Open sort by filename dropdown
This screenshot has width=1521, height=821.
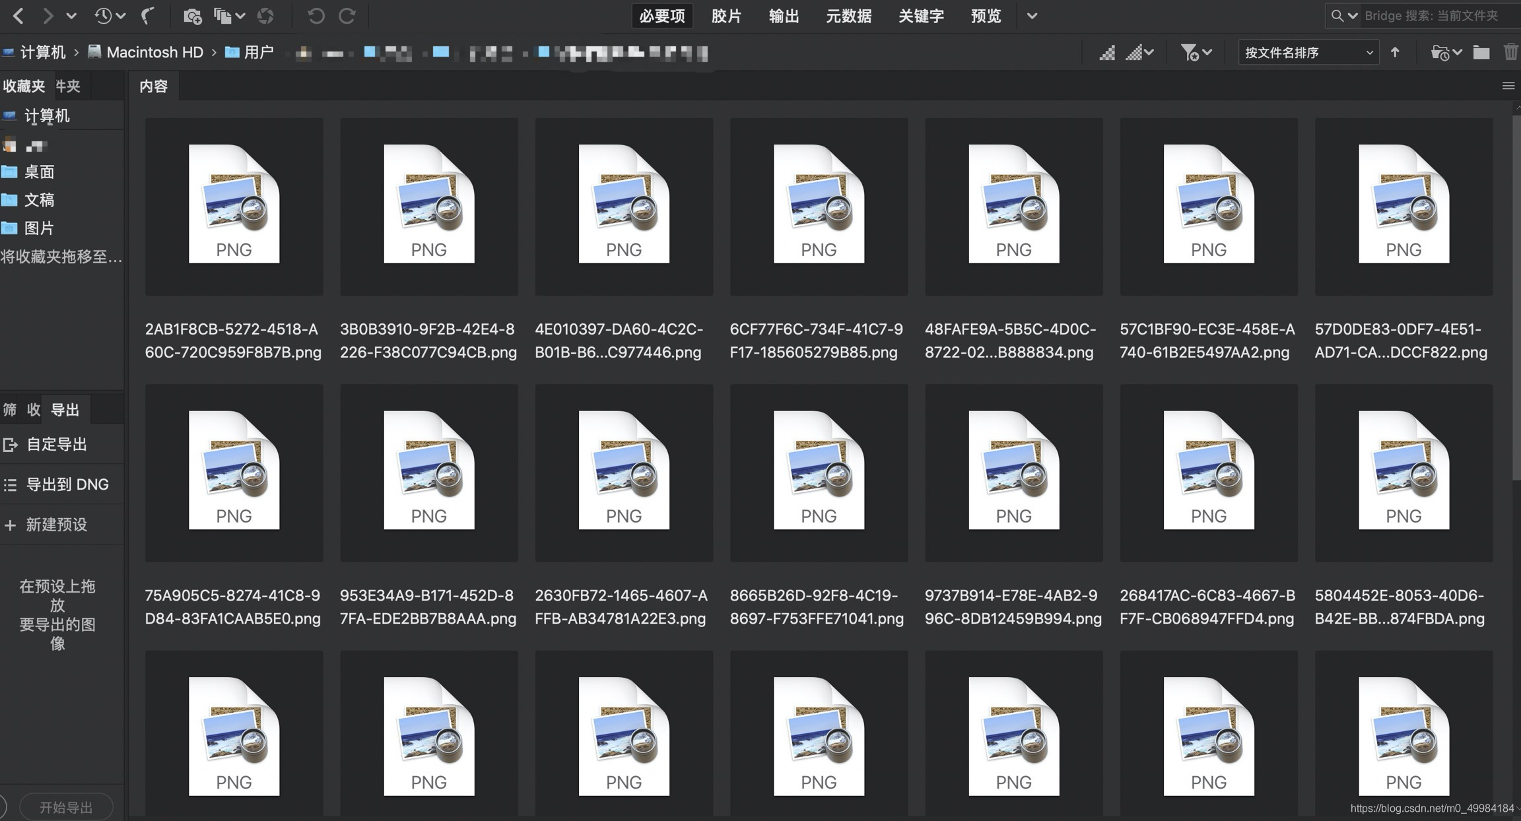(1308, 52)
